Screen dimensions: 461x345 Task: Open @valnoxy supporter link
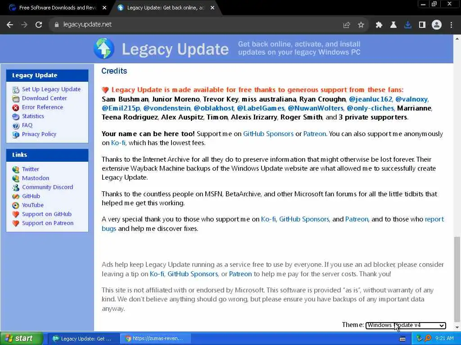[x=411, y=99]
